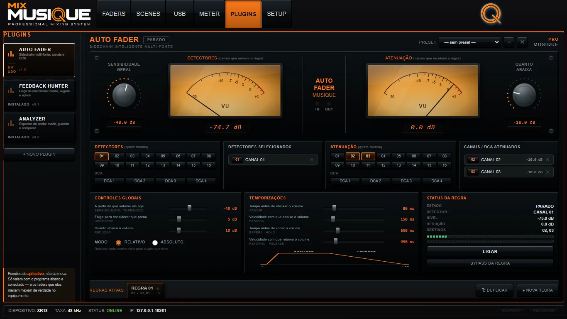Toggle DCA 4 in Atenuação section

437,181
